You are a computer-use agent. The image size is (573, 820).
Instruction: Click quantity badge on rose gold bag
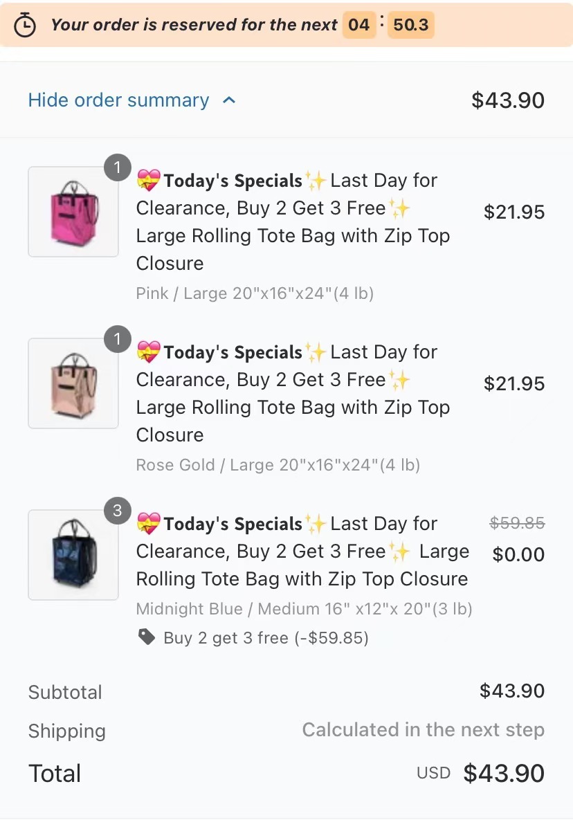[x=118, y=339]
